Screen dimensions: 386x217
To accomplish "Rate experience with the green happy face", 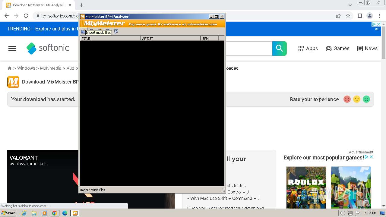I will pyautogui.click(x=366, y=99).
